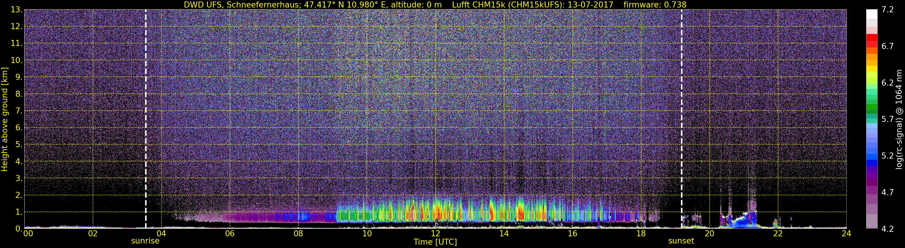Screen dimensions: 905x248
Task: Click the colorbar value label '4.2'
Action: coord(888,229)
